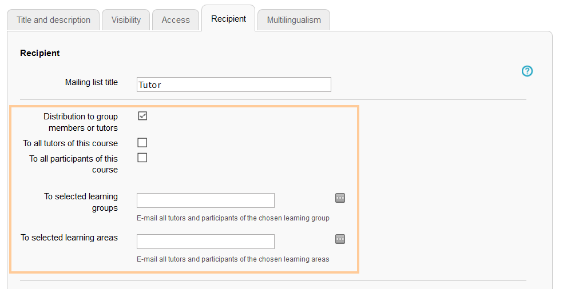This screenshot has height=289, width=563.
Task: Select the Recipient tab
Action: pyautogui.click(x=228, y=19)
